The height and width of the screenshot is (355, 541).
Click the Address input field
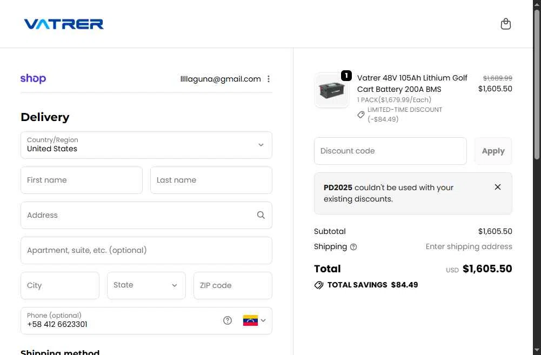146,215
